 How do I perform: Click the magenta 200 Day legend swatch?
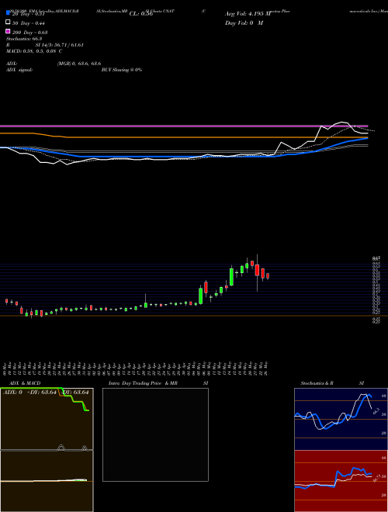point(8,32)
